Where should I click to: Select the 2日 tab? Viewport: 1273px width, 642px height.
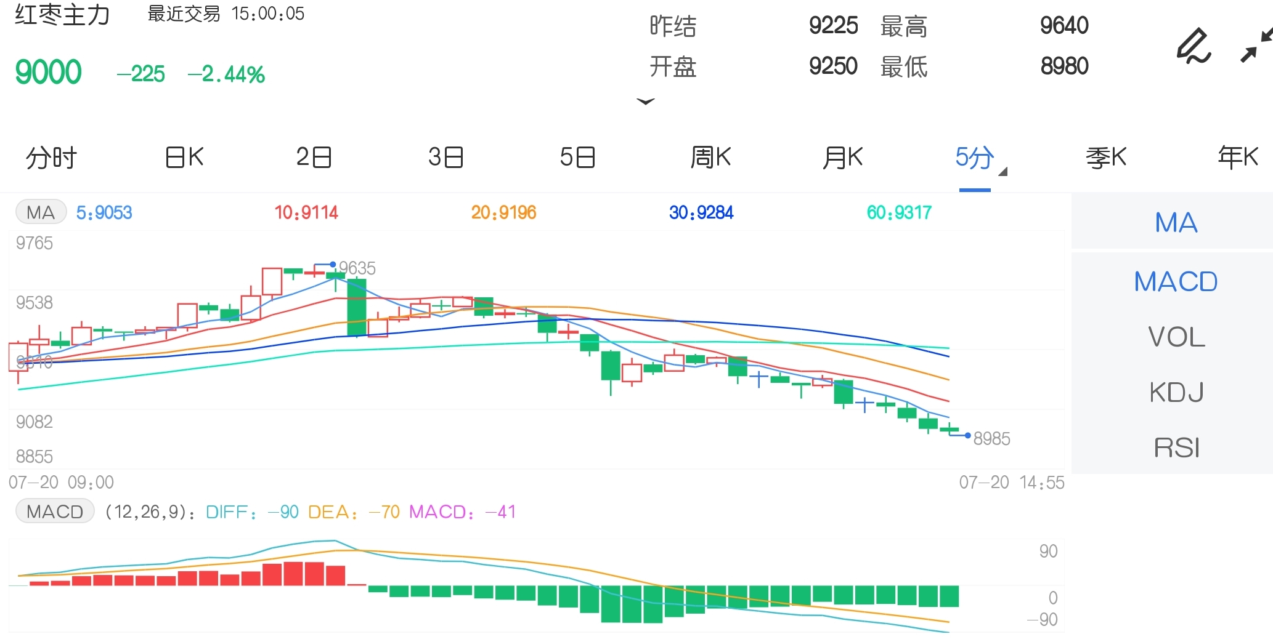point(314,158)
